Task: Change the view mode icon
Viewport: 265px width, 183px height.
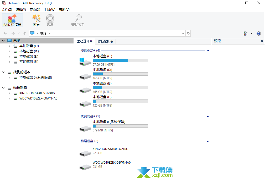Action: (246, 33)
